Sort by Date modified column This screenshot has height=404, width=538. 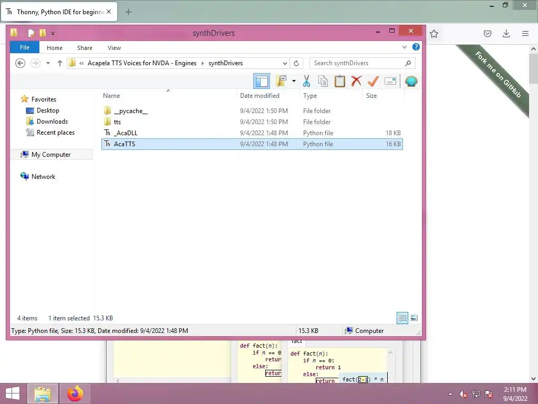point(260,96)
